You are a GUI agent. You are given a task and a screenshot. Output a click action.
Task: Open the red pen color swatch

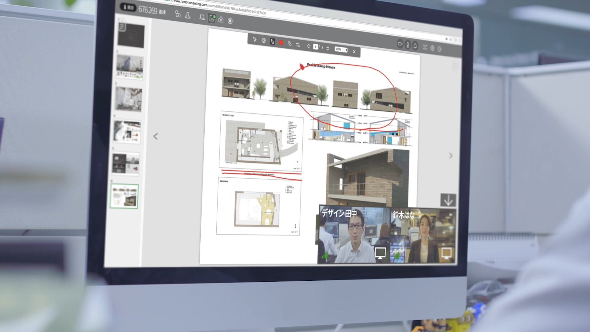point(281,43)
